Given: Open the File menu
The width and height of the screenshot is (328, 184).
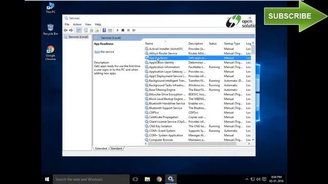Looking at the screenshot, I should click(x=67, y=25).
